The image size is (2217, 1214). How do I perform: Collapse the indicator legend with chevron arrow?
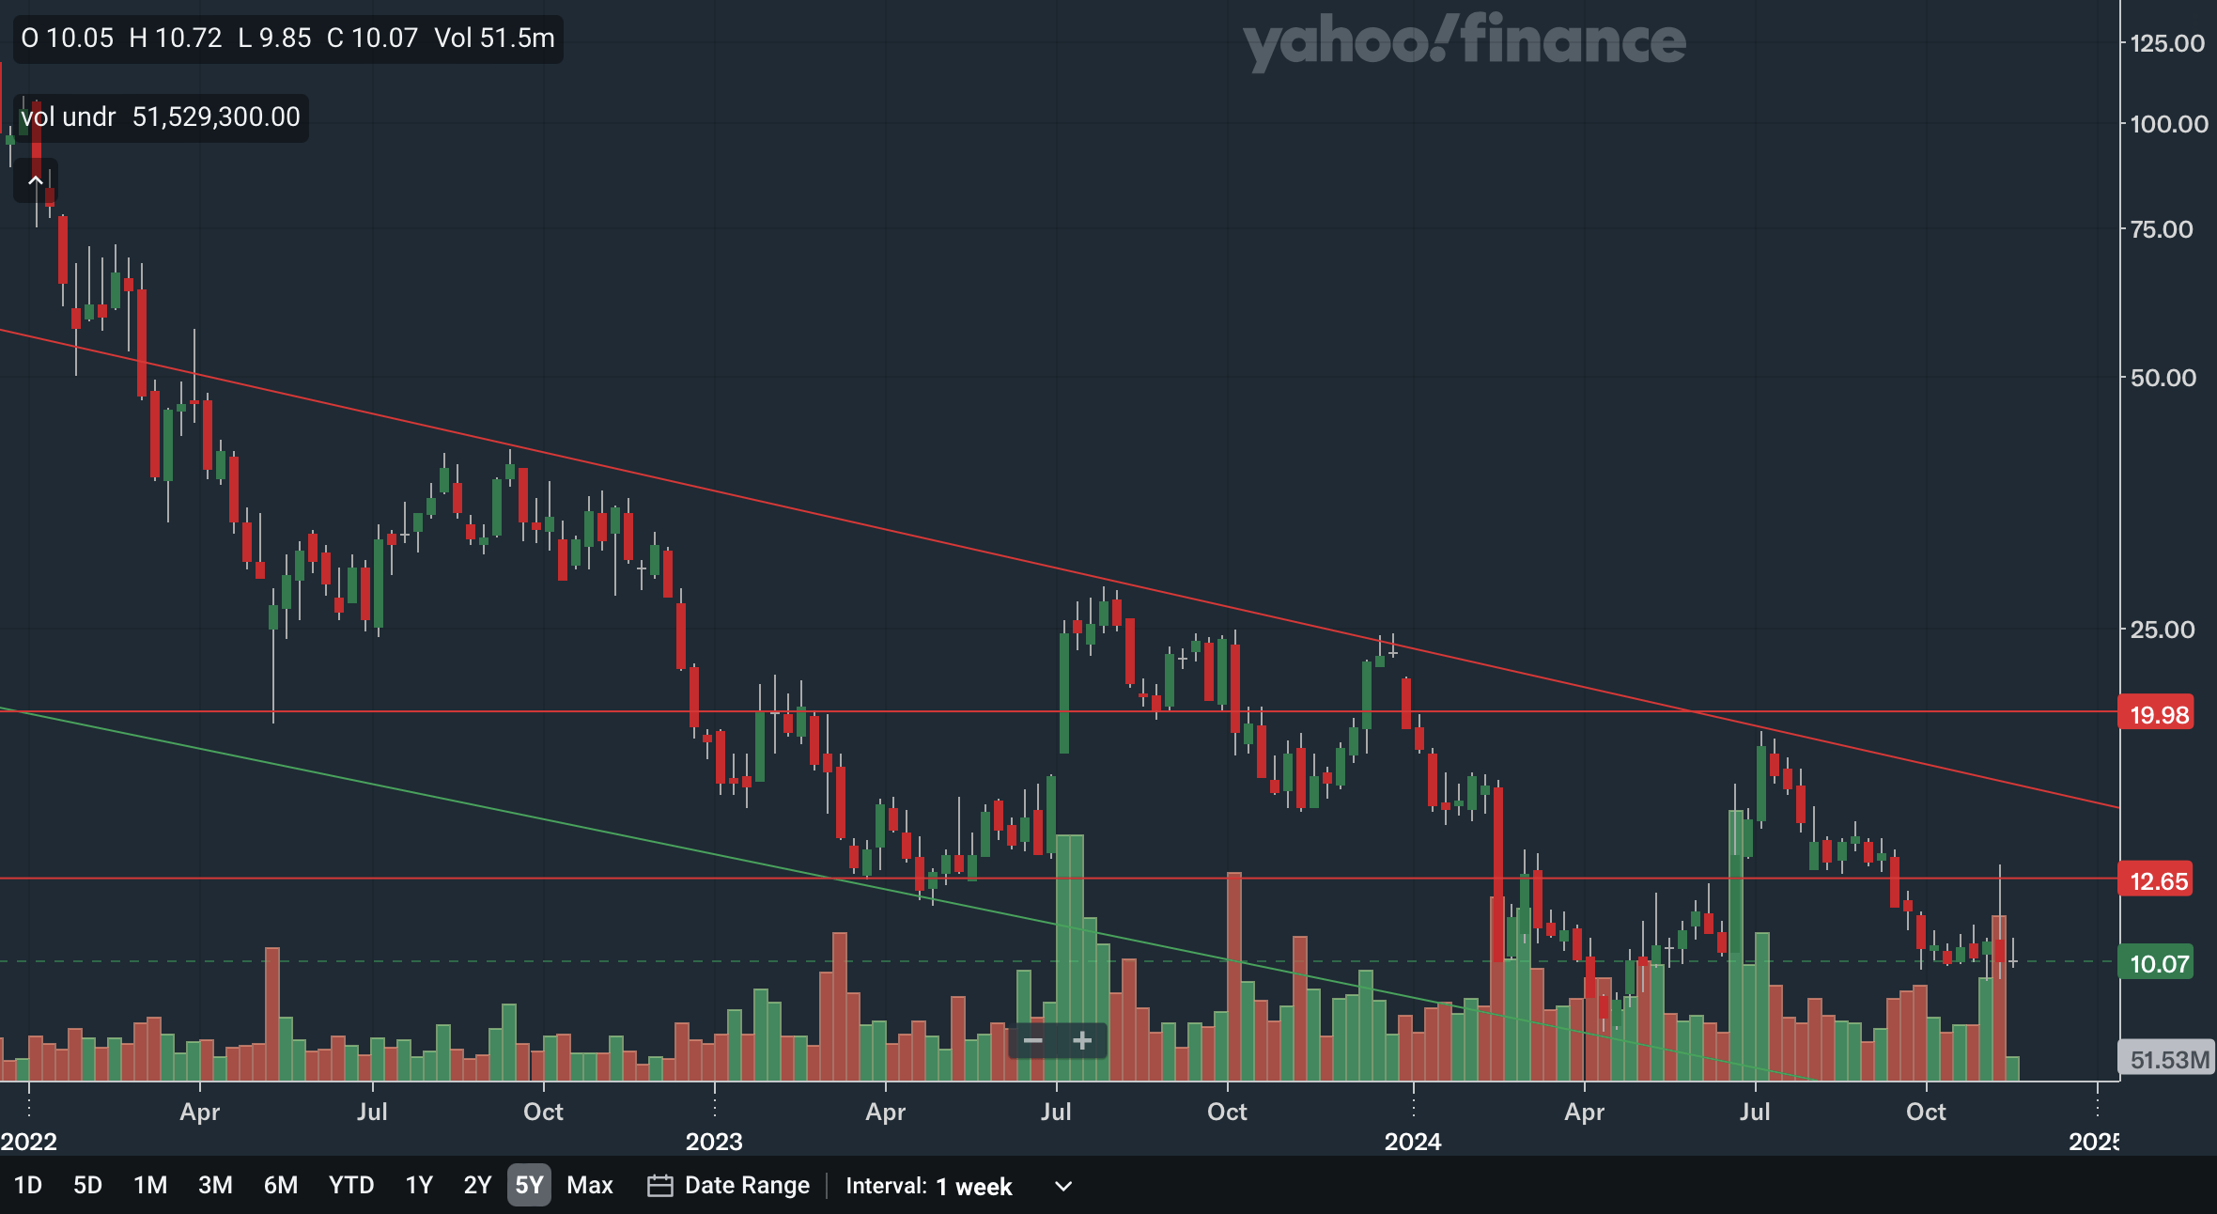[36, 180]
